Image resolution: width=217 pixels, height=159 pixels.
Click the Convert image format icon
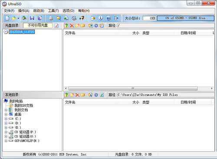59,18
